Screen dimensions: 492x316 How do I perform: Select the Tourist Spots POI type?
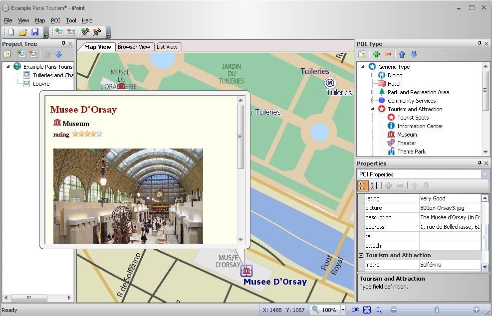413,118
